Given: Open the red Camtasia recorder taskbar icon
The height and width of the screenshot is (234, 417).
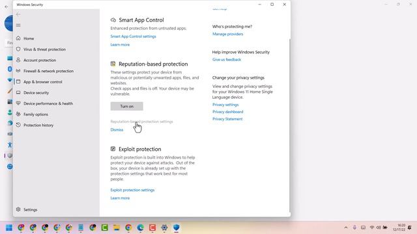Looking at the screenshot, I should (152, 227).
